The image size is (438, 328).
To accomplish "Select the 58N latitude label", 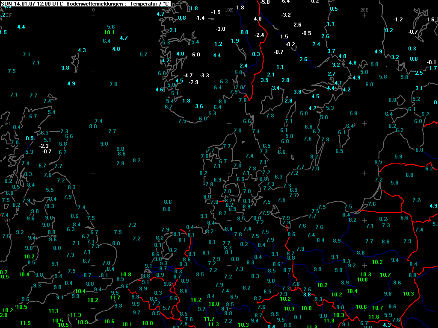I will coord(7,123).
